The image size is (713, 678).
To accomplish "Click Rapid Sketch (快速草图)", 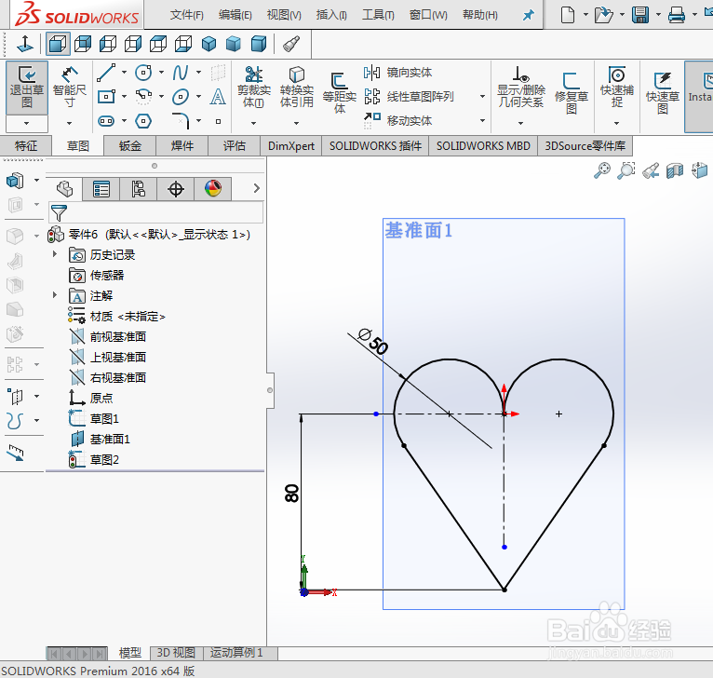I will pyautogui.click(x=663, y=92).
